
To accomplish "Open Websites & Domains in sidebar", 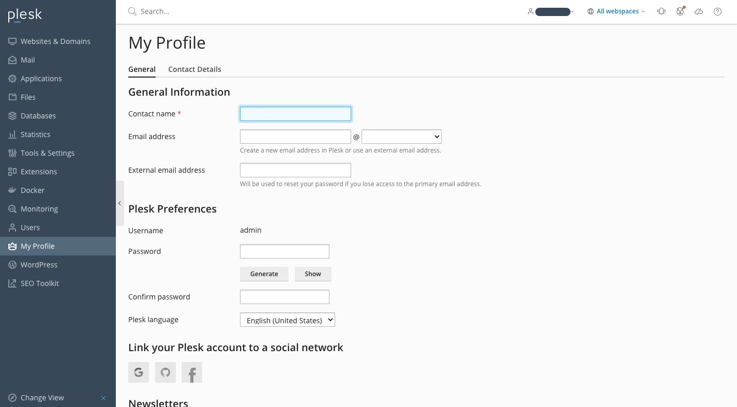I will click(55, 41).
